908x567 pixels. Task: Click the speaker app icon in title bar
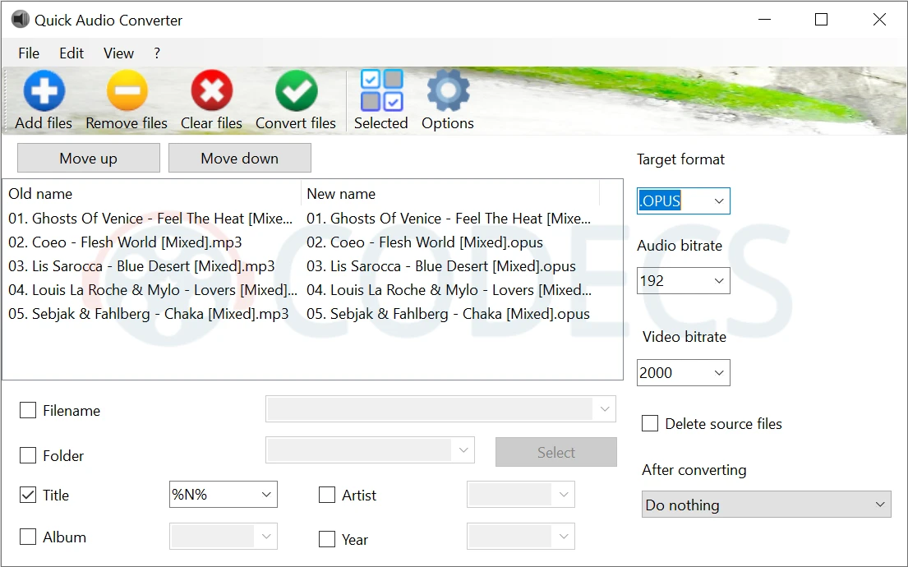coord(20,20)
